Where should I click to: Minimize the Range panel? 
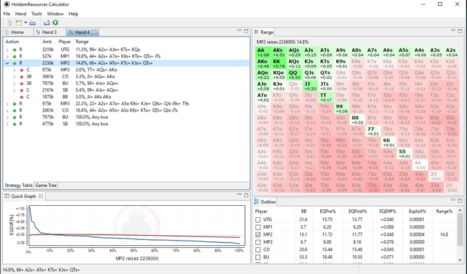(453, 31)
